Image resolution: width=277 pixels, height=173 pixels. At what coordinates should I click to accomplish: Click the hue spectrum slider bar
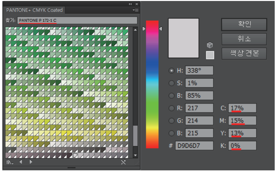[152, 84]
